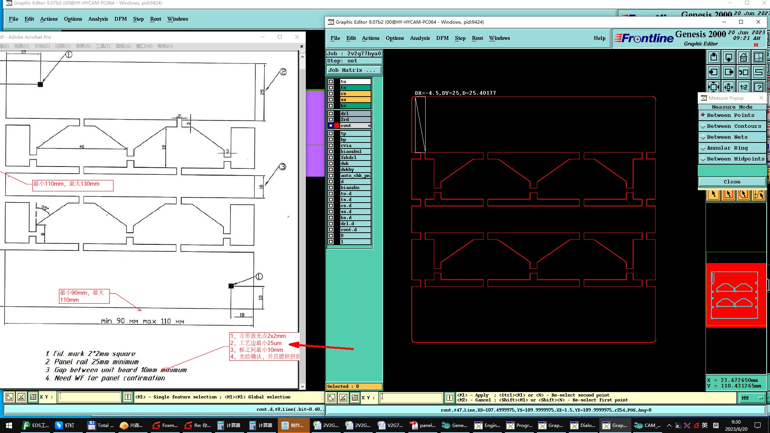Viewport: 770px width, 433px height.
Task: Select layer row 'ss'
Action: pyautogui.click(x=355, y=100)
